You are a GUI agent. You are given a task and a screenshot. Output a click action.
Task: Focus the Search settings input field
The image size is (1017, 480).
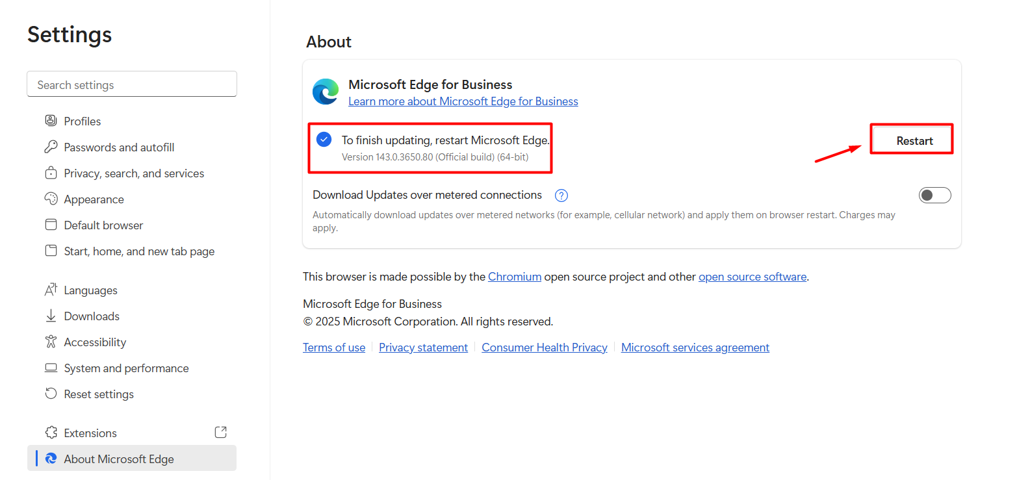click(132, 85)
